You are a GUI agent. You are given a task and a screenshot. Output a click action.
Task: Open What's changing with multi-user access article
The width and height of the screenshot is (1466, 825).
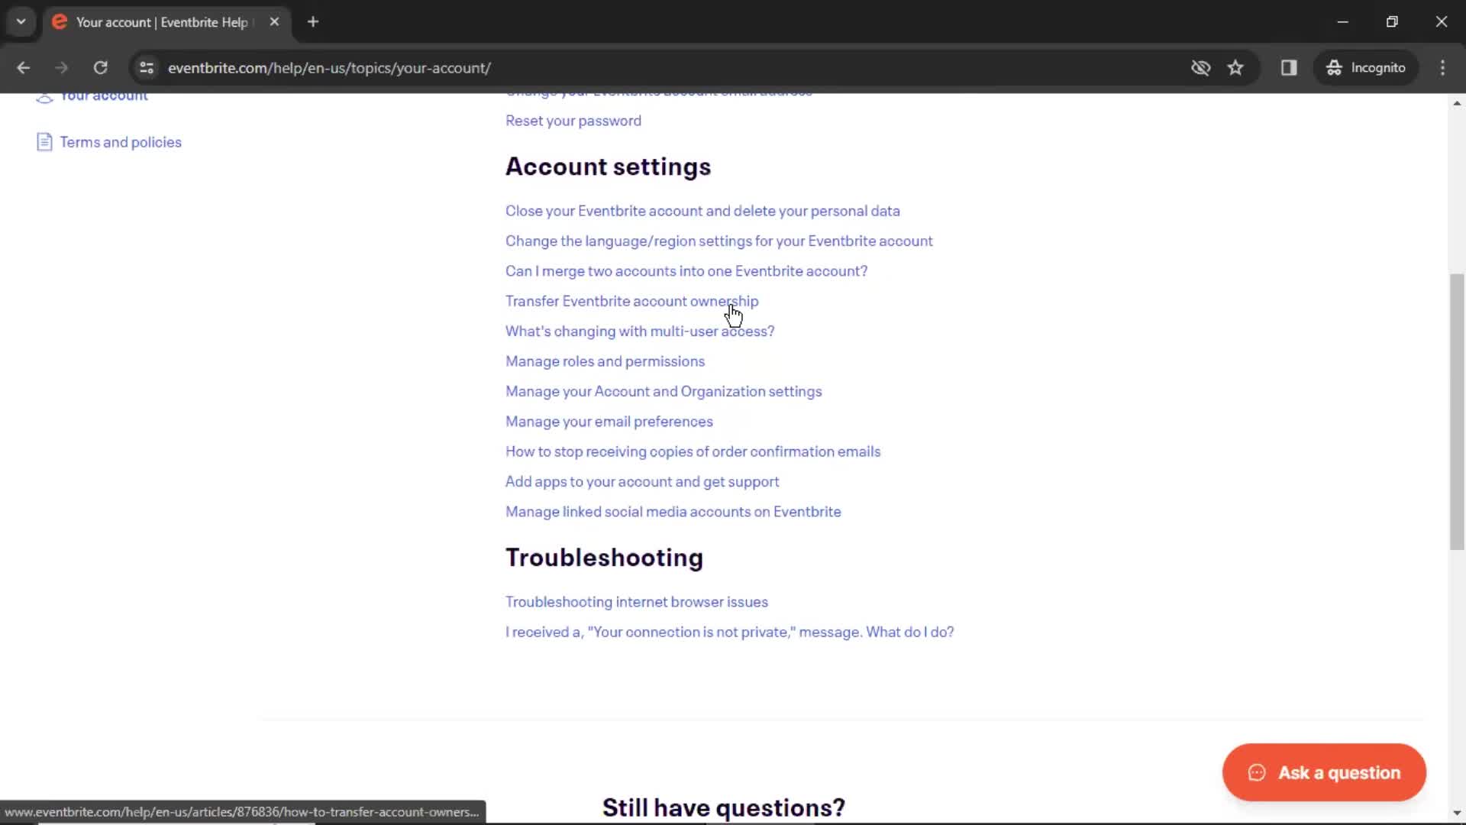click(x=640, y=331)
